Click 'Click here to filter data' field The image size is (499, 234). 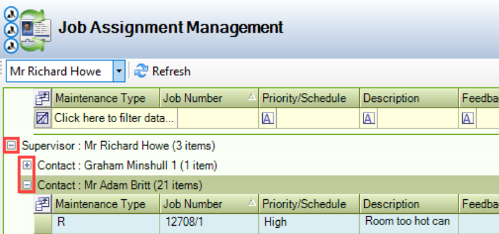click(115, 119)
